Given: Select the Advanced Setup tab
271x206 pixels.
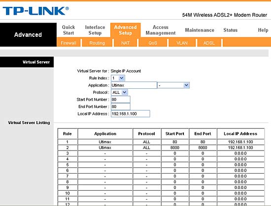Looking at the screenshot, I should (x=126, y=30).
